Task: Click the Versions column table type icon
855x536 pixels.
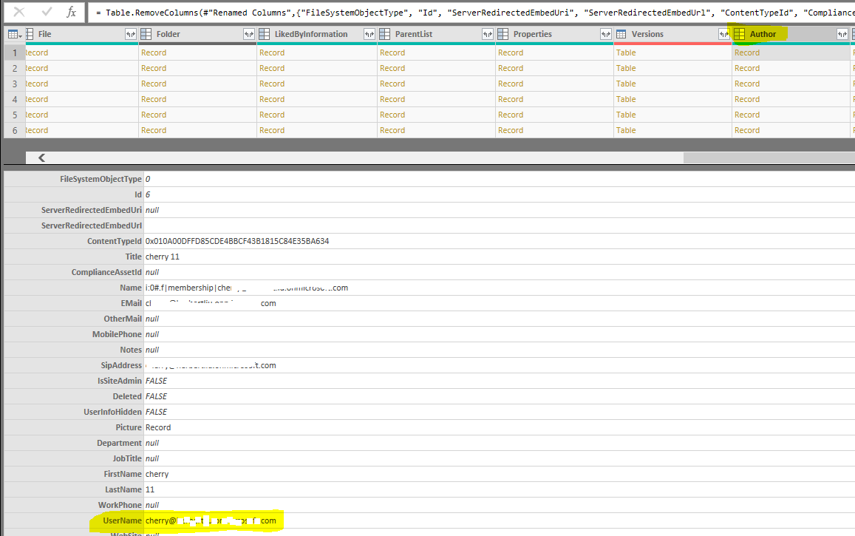Action: click(x=621, y=34)
